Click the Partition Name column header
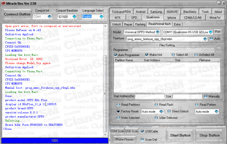The width and height of the screenshot is (227, 144). coord(127,60)
